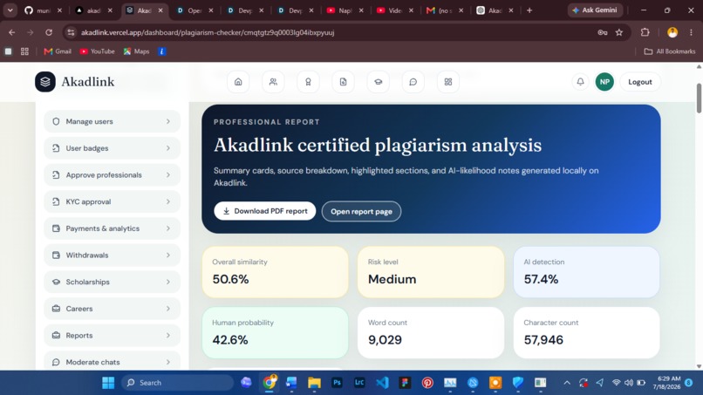Click the icon beside Approve professionals
Viewport: 703px width, 395px height.
click(x=56, y=175)
